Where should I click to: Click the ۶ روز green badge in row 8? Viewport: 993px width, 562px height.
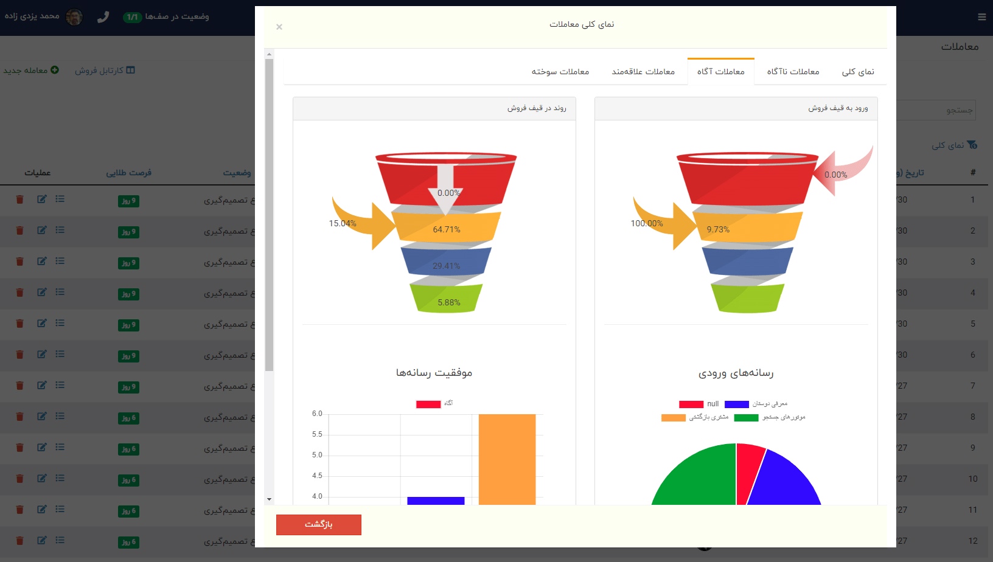[x=128, y=418]
